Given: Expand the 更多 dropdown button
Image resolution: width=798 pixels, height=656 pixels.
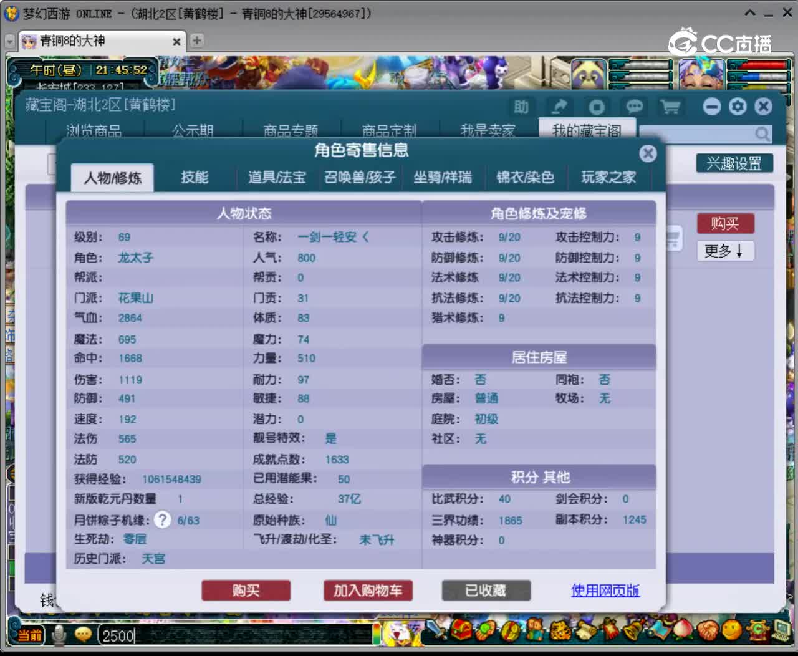Looking at the screenshot, I should click(724, 251).
